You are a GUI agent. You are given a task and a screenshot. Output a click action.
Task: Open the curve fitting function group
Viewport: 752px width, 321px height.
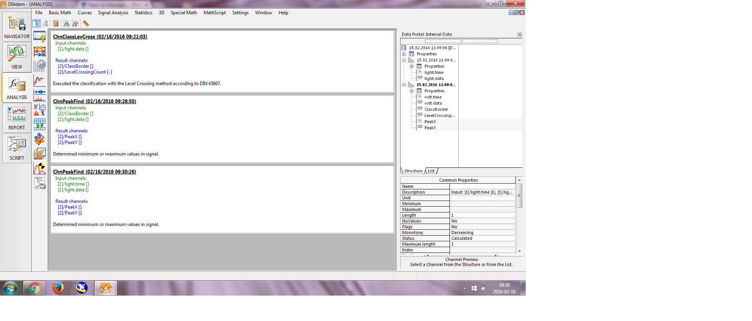tap(39, 80)
